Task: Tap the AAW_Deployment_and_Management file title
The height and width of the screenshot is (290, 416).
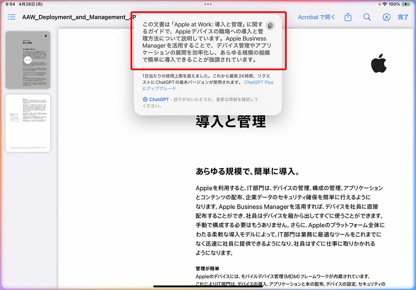Action: point(78,17)
